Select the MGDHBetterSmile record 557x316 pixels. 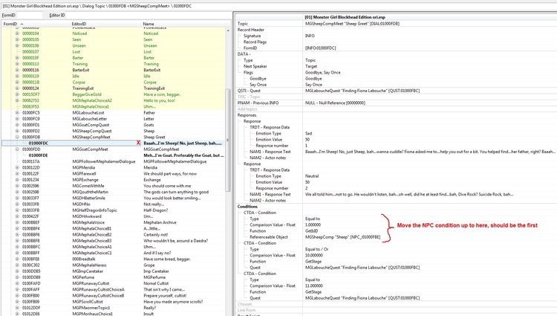tap(89, 198)
